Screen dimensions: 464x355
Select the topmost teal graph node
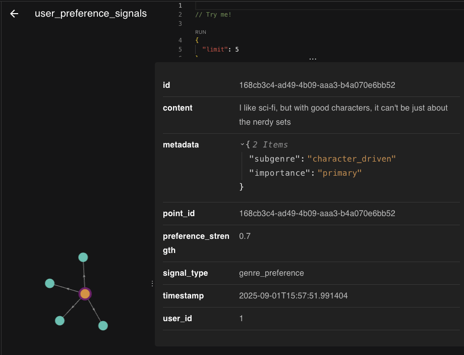point(83,257)
